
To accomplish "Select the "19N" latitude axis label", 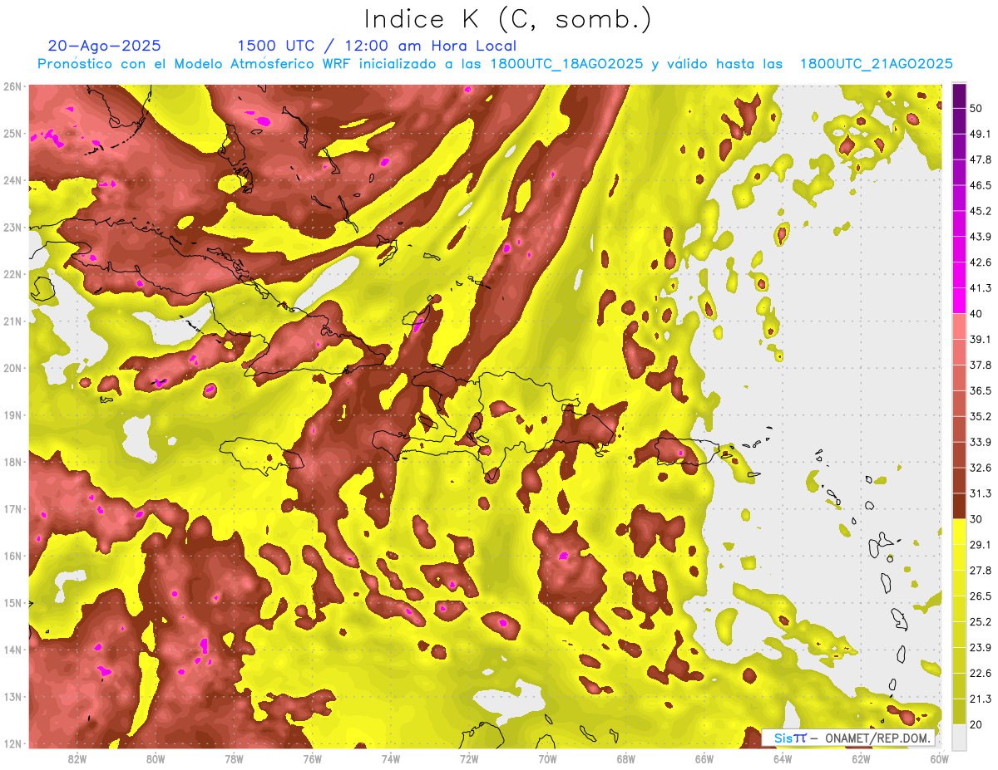I will pyautogui.click(x=12, y=414).
